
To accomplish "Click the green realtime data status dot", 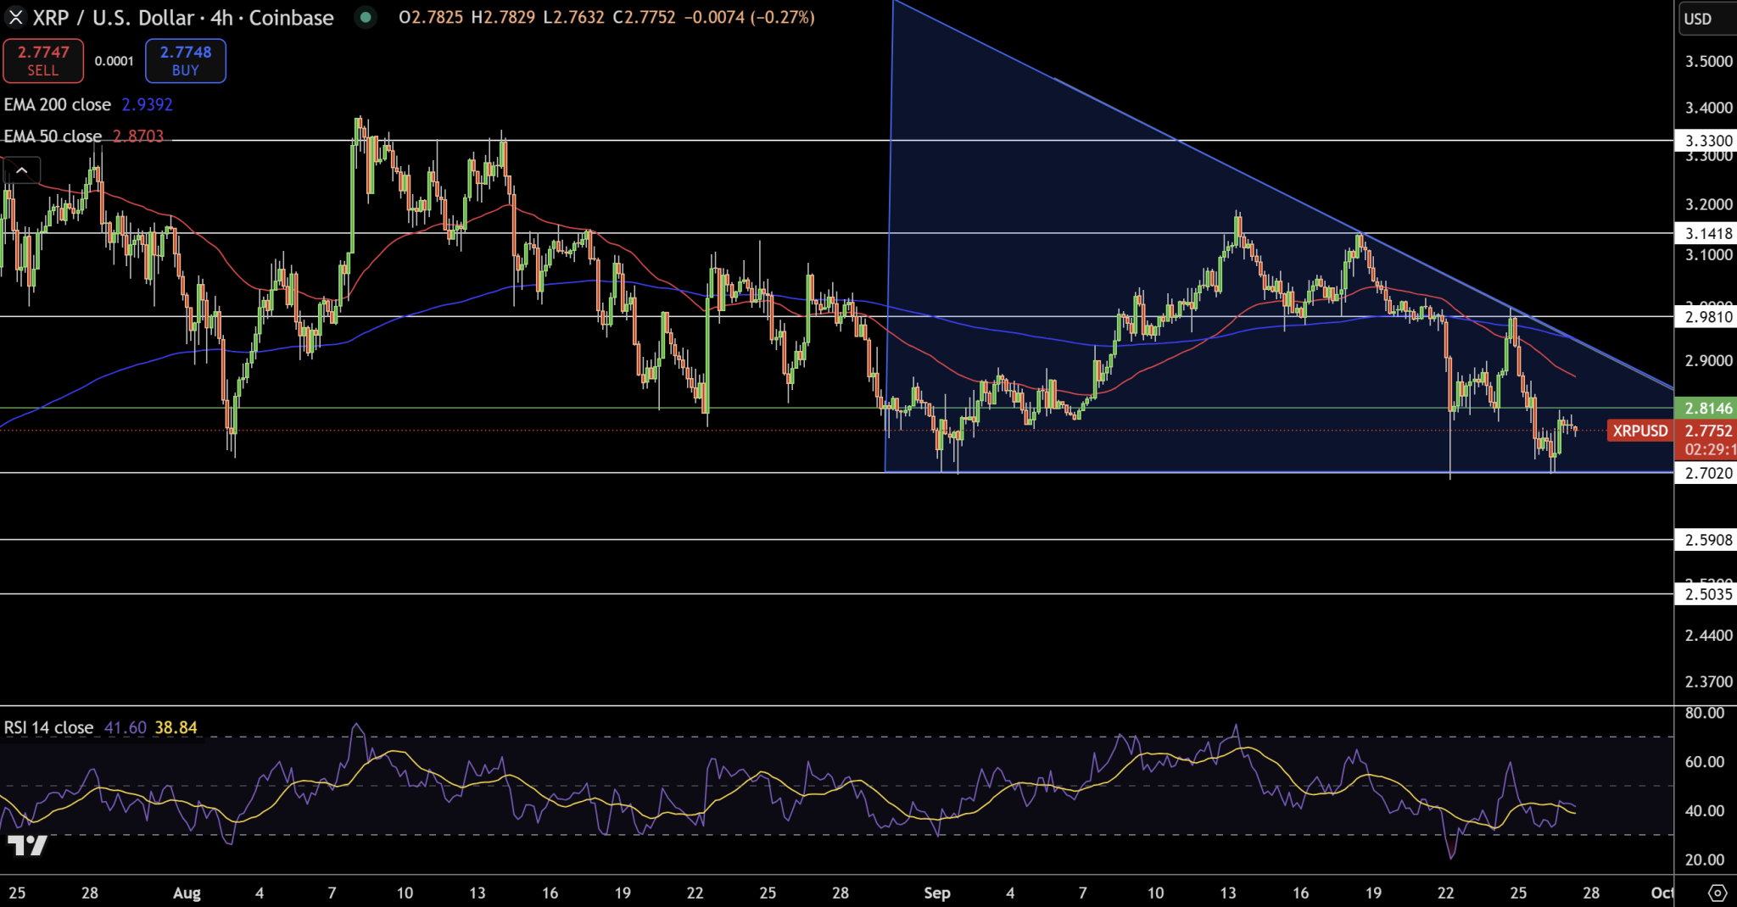I will tap(365, 17).
